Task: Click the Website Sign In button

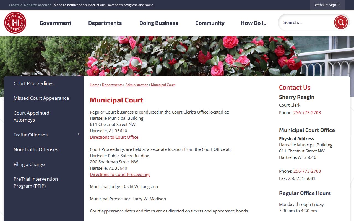Action: pyautogui.click(x=327, y=5)
